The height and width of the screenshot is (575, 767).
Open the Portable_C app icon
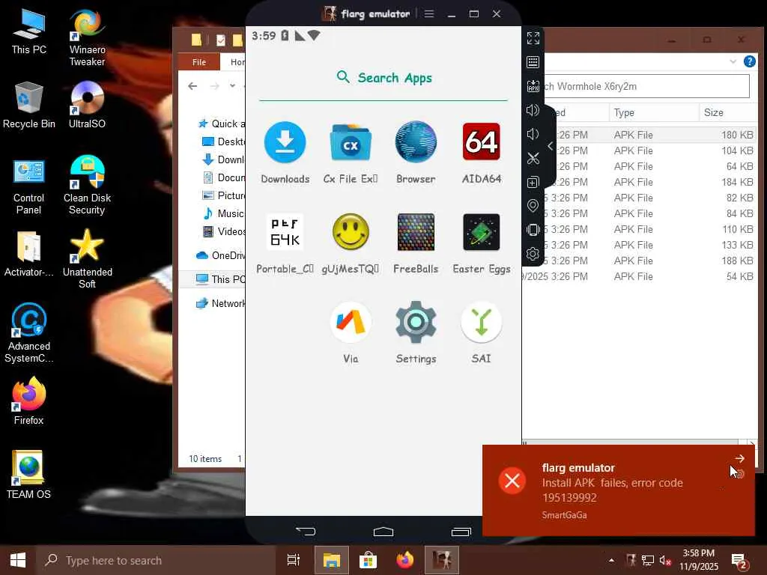285,232
